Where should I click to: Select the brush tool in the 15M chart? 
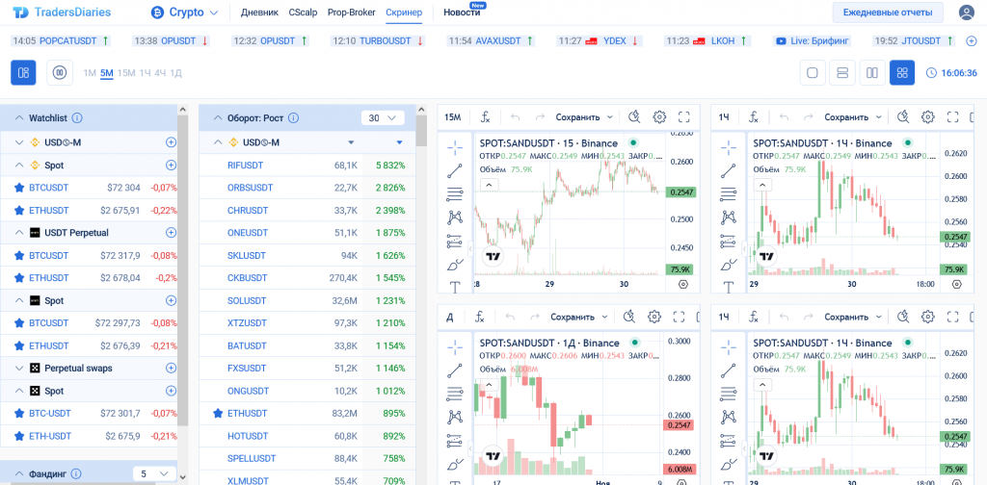455,266
